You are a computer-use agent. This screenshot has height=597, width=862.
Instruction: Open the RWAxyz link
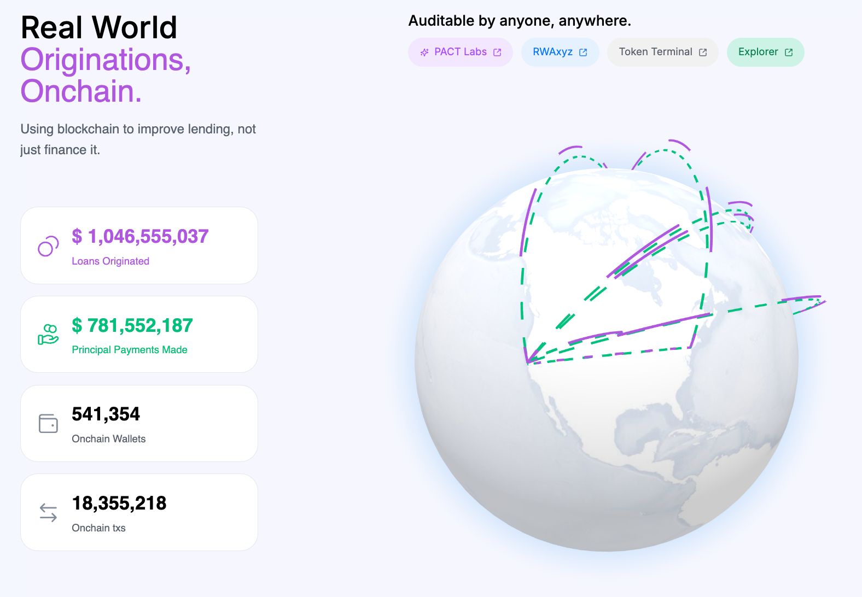(x=552, y=52)
